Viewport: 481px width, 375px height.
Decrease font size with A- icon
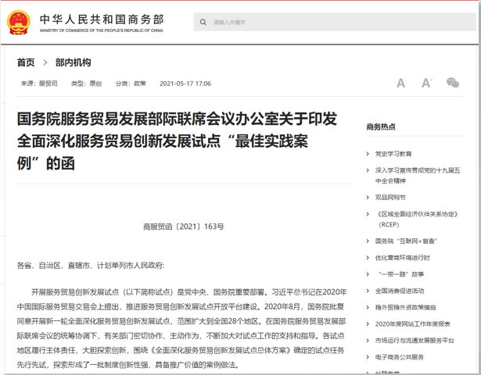[x=401, y=83]
